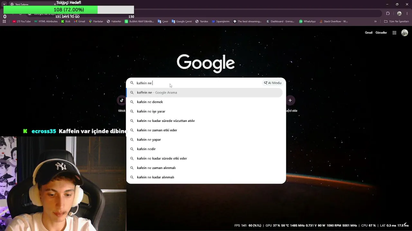This screenshot has width=412, height=231.
Task: Open the YouTube bookmark
Action: point(22,21)
